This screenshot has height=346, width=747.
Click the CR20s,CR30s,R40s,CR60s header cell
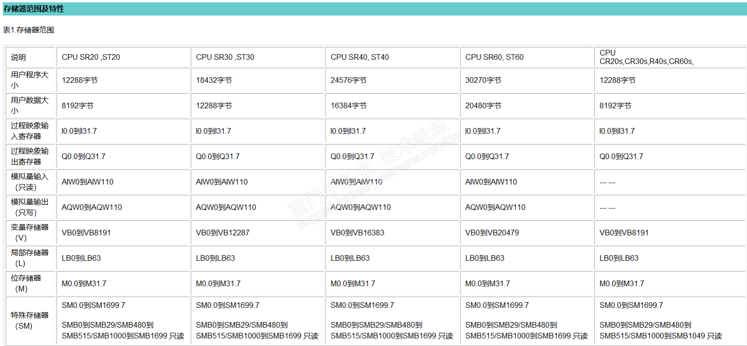click(670, 57)
